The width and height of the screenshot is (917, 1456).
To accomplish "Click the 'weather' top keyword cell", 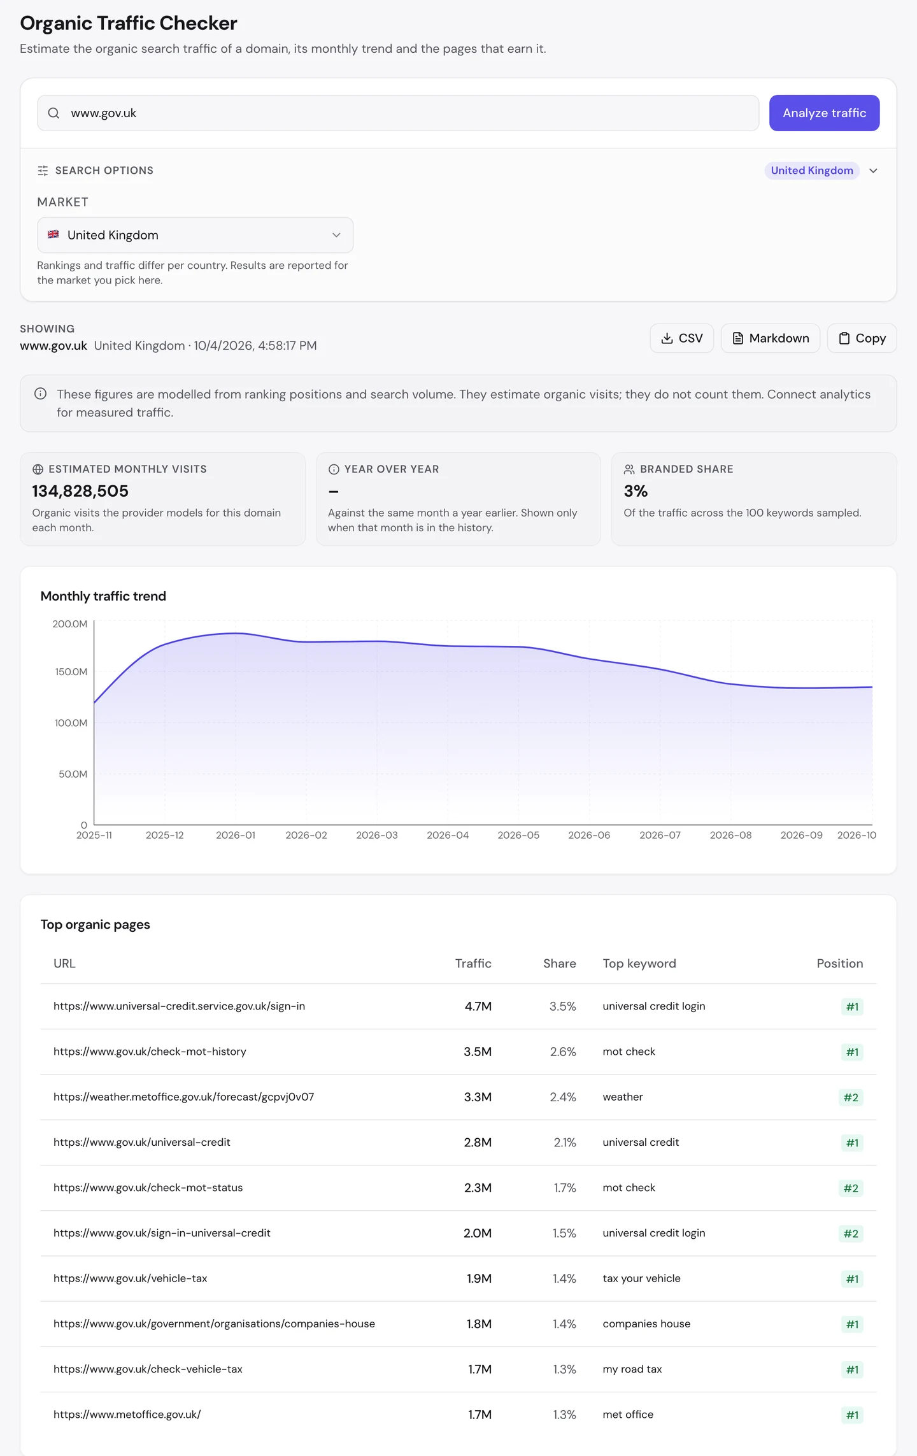I will click(623, 1097).
